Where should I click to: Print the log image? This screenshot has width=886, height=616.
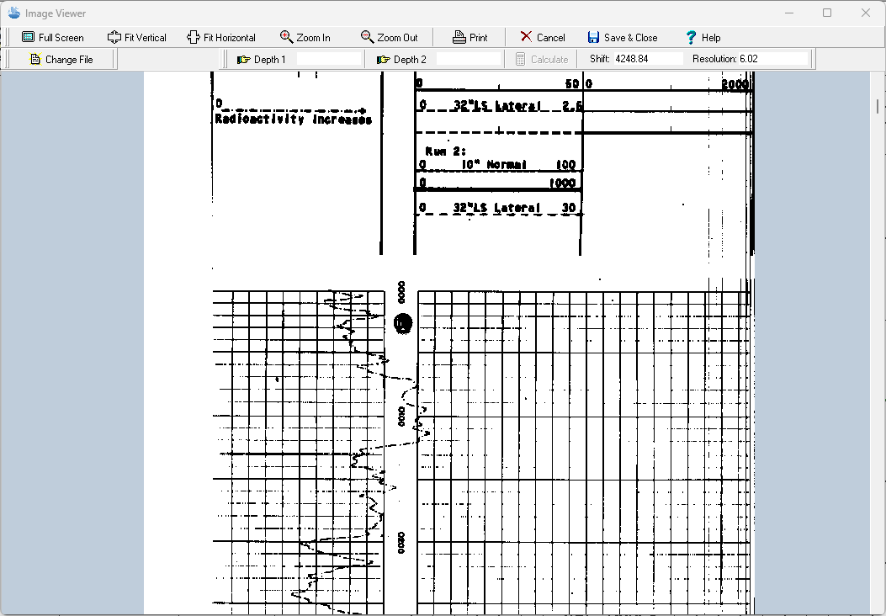coord(470,37)
